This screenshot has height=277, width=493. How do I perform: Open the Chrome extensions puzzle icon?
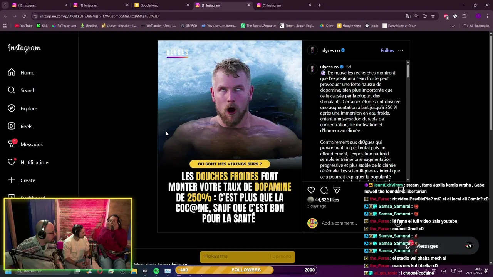point(464,16)
